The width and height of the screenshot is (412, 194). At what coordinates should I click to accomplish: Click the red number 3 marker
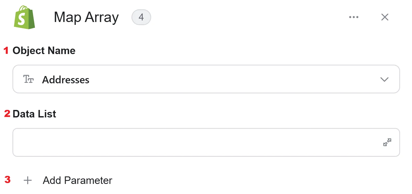(x=8, y=180)
